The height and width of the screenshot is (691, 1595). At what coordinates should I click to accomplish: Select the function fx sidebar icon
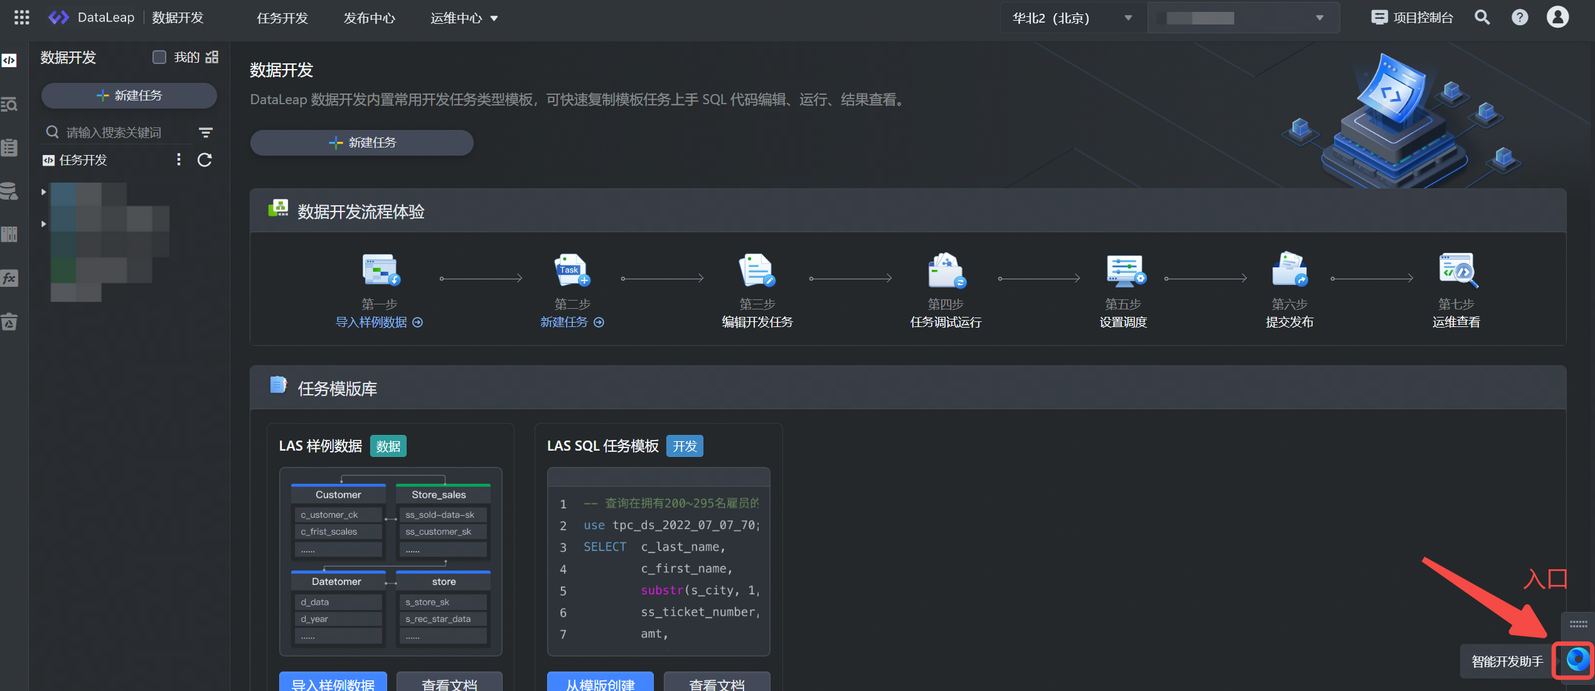point(9,278)
